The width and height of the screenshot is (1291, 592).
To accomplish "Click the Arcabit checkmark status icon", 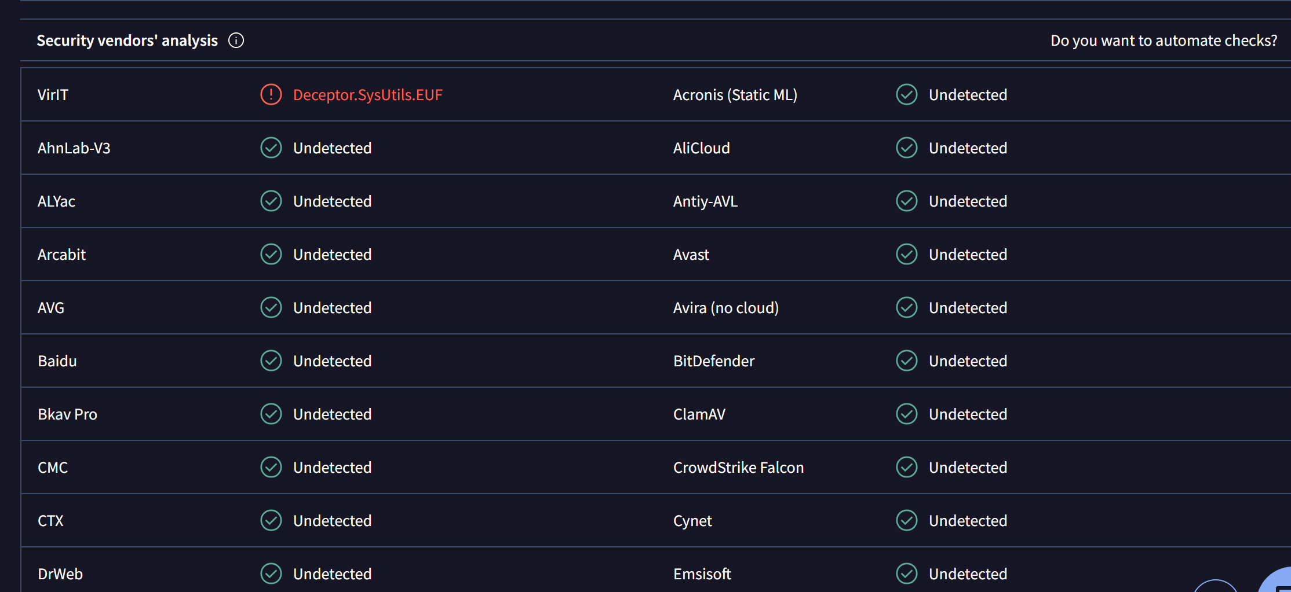I will (271, 254).
